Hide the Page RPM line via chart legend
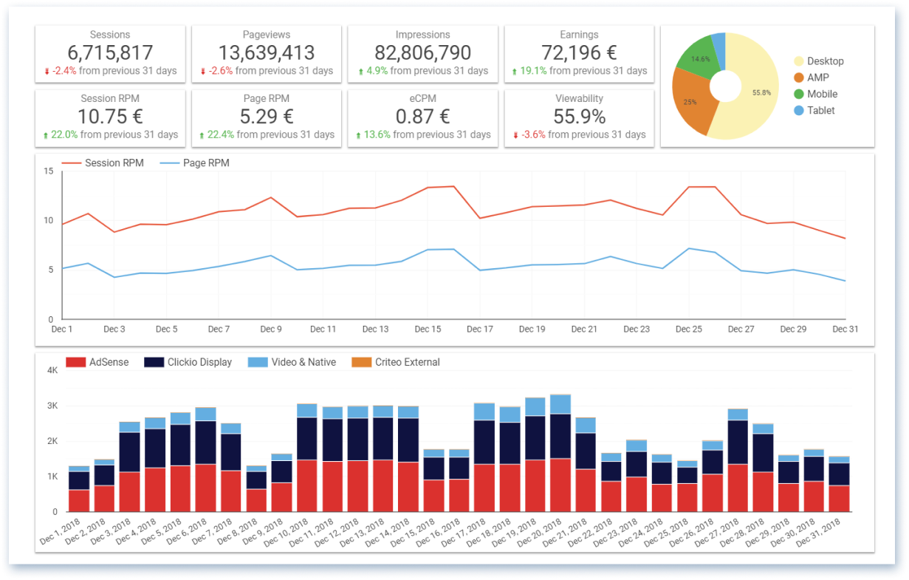Viewport: 909px width, 580px height. click(x=195, y=163)
